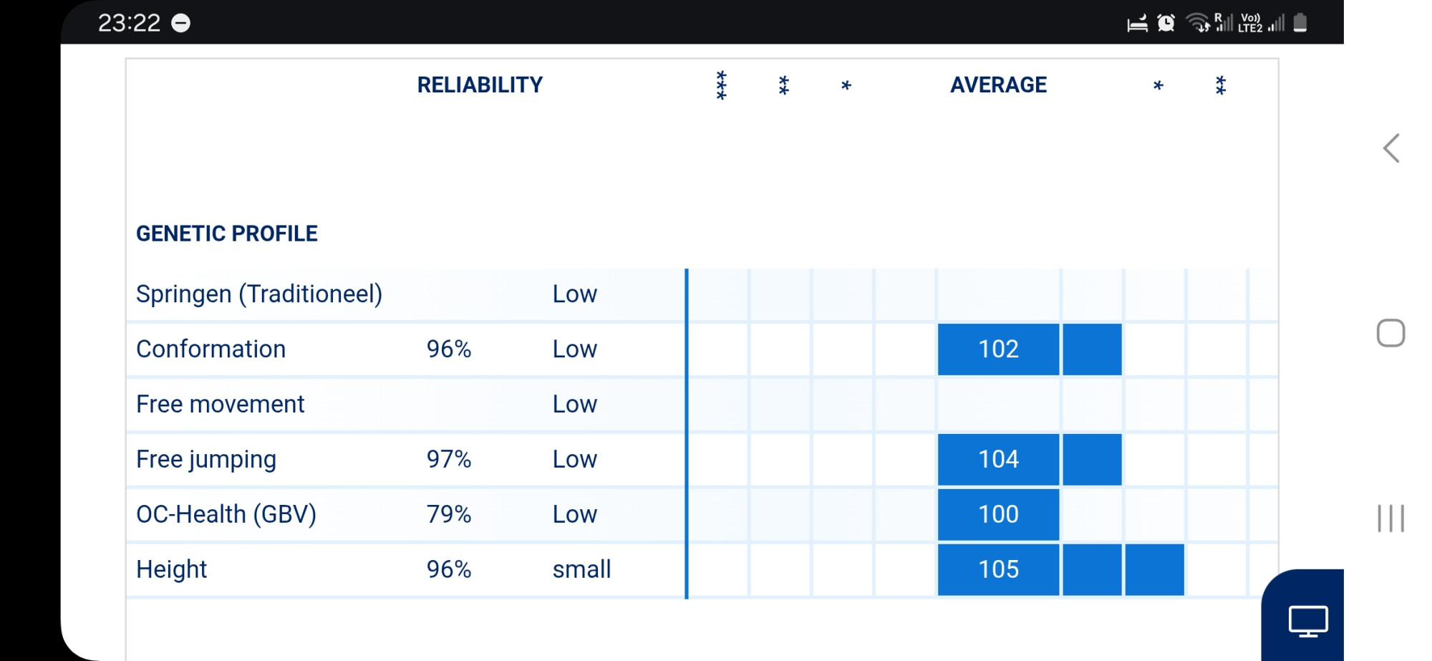Tap the battery status icon

click(x=1300, y=24)
